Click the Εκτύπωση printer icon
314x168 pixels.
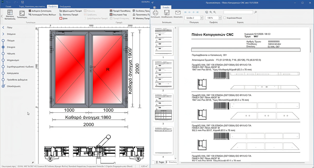[x=155, y=13]
